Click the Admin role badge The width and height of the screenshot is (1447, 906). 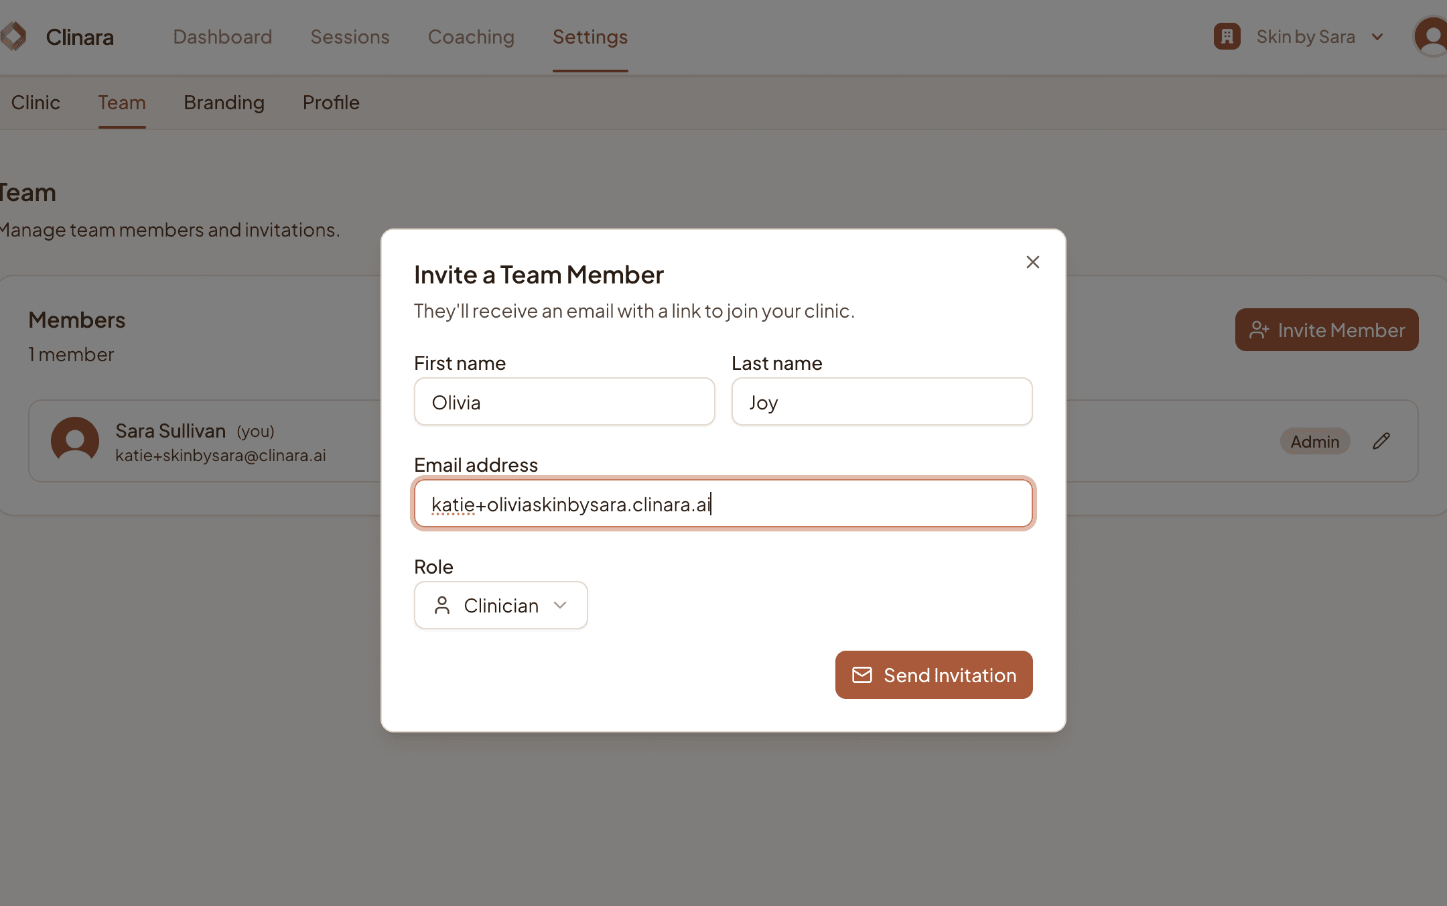pos(1314,442)
